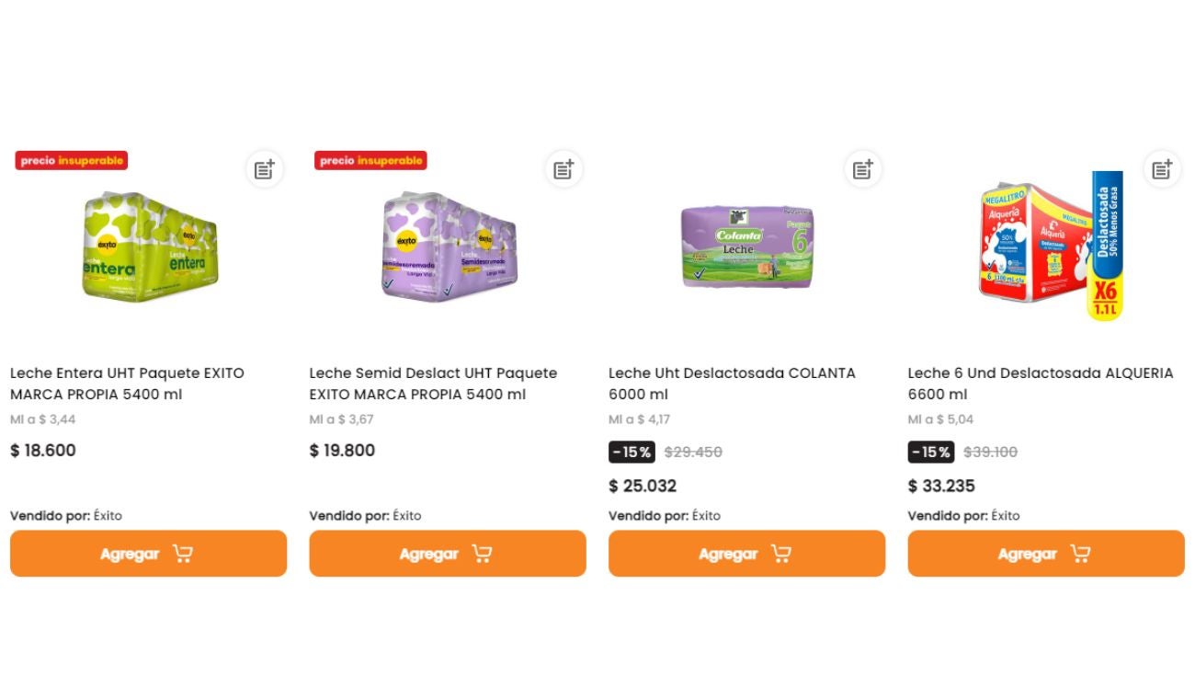Viewport: 1195px width, 699px height.
Task: Add Leche Semid Deslact to a list
Action: 563,169
